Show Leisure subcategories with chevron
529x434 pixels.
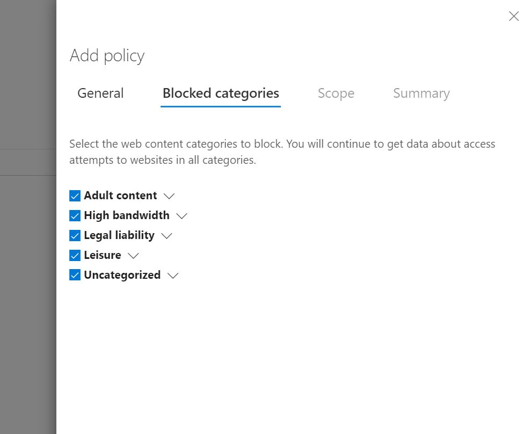(133, 256)
